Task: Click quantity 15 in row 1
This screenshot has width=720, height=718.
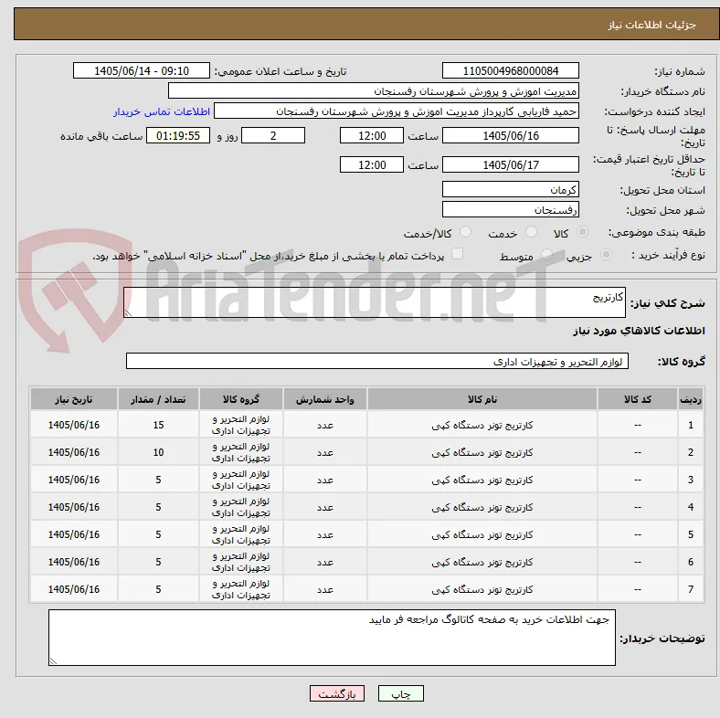Action: (158, 425)
